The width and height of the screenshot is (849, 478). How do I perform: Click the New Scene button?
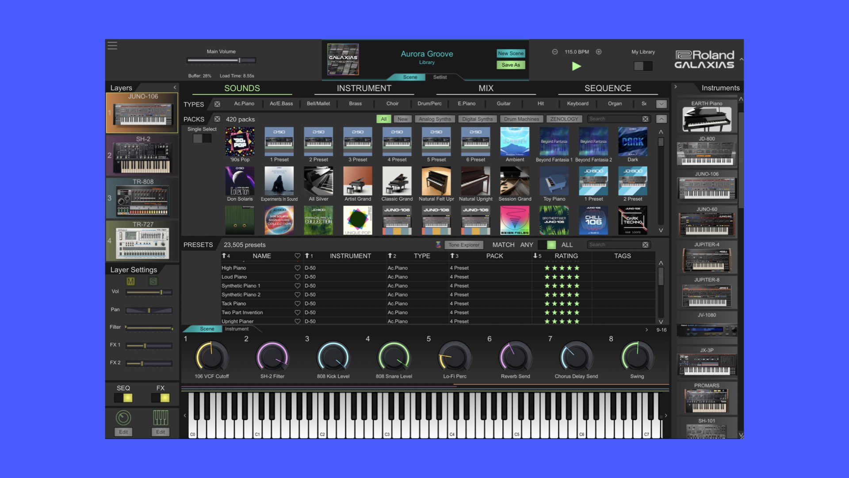[511, 53]
